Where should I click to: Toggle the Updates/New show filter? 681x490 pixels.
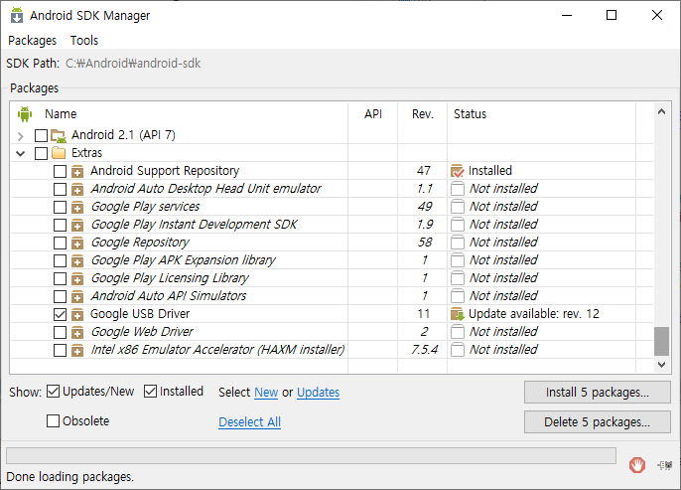[x=53, y=392]
